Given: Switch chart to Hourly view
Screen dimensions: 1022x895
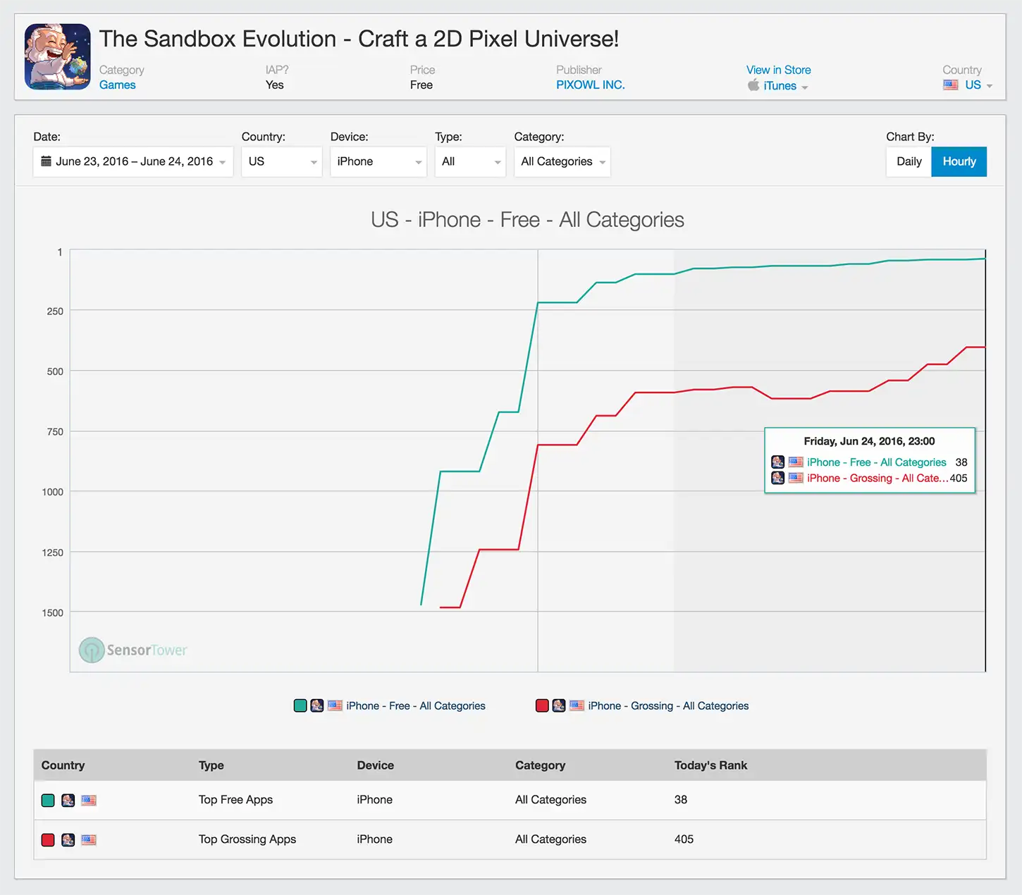Looking at the screenshot, I should click(959, 161).
